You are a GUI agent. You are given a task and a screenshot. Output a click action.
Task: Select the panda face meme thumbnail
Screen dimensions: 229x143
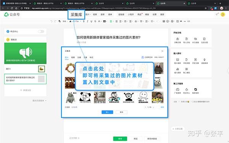[x=85, y=97]
